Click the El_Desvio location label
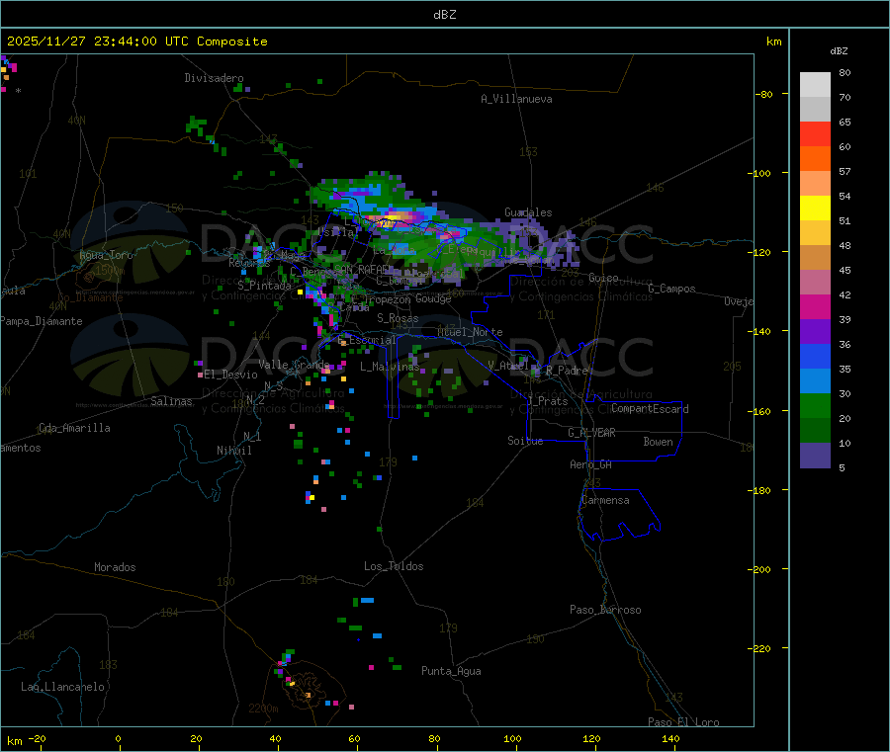Viewport: 890px width, 752px height. 230,375
